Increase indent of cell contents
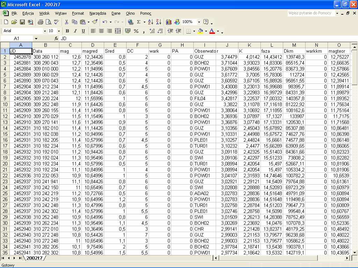The width and height of the screenshot is (358, 268). click(178, 31)
